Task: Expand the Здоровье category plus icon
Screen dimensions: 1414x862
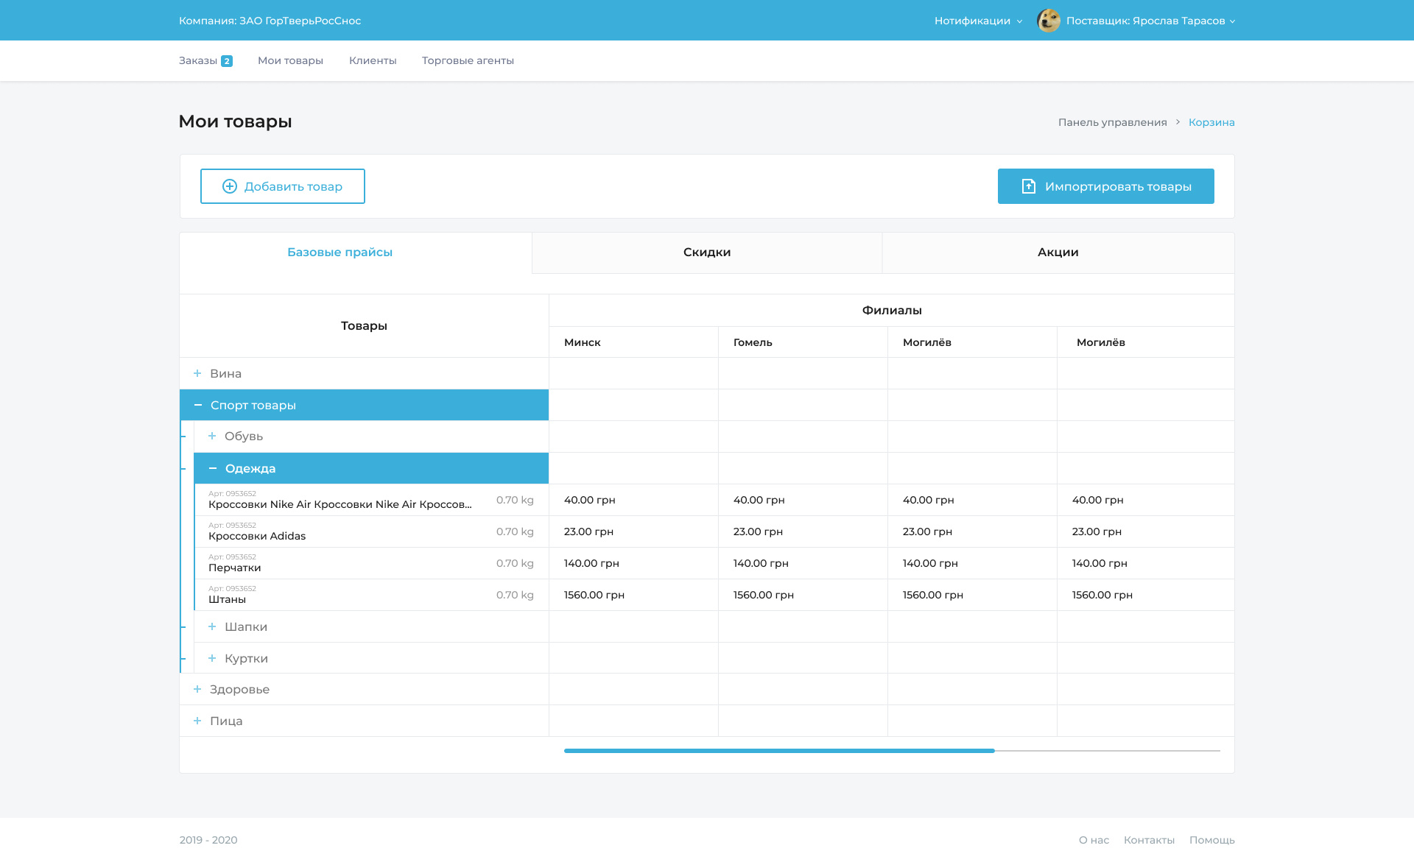Action: (x=197, y=689)
